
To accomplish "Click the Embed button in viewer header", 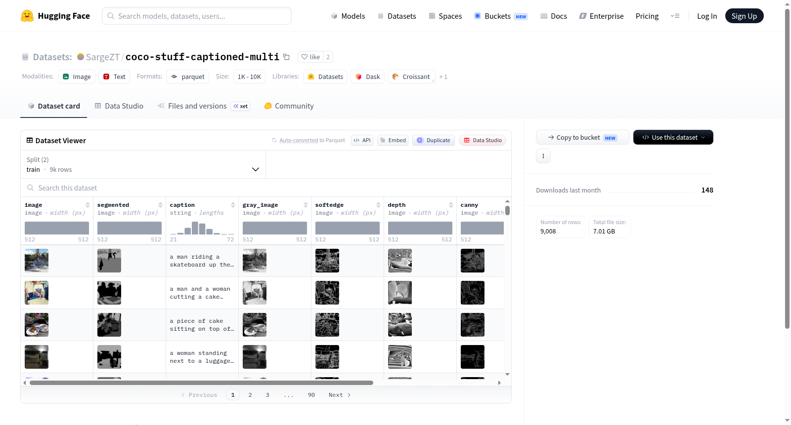I will click(393, 140).
